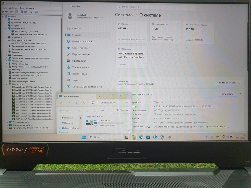
Task: Expand Rom — Личное in Explorer sidebar
Action: click(x=59, y=128)
